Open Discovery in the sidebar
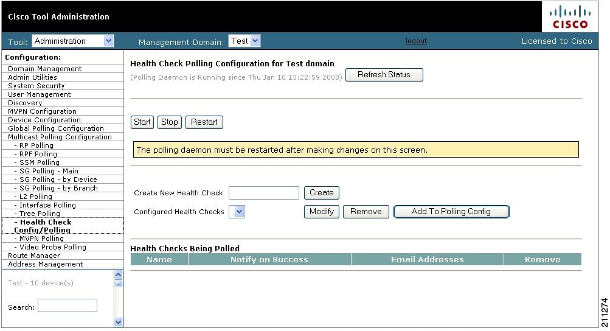Image resolution: width=610 pixels, height=331 pixels. click(25, 103)
